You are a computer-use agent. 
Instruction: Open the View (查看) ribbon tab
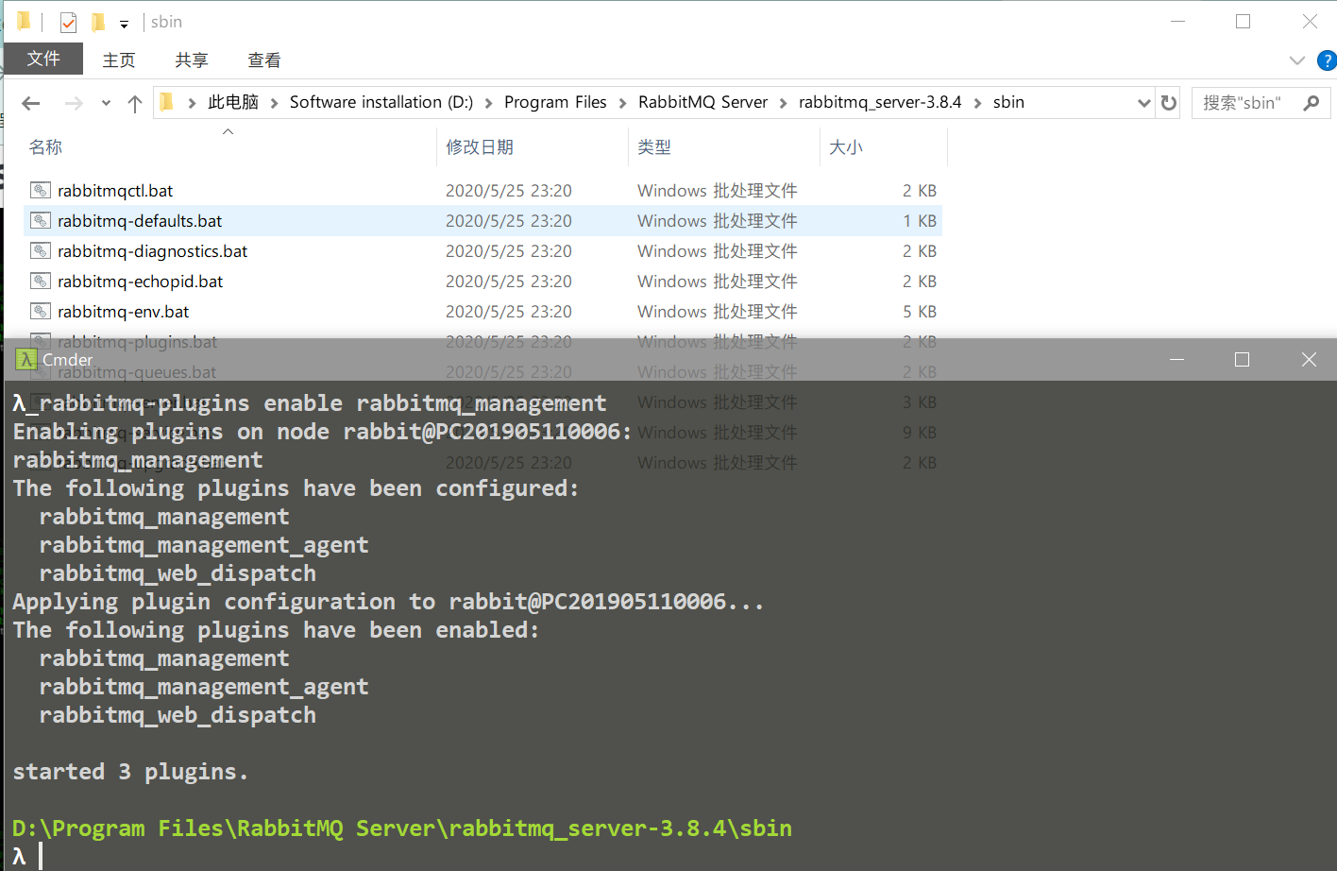[x=264, y=60]
